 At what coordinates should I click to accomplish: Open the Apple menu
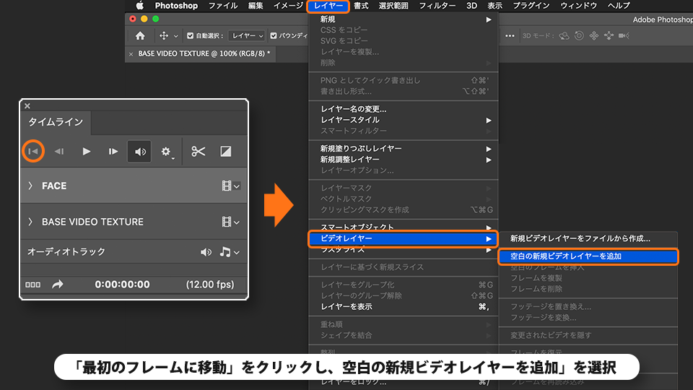tap(139, 6)
